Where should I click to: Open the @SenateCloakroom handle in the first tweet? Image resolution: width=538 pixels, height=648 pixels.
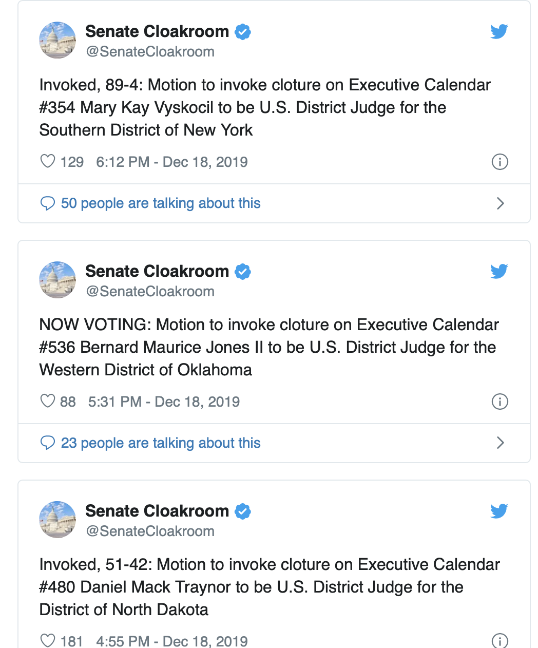coord(150,52)
